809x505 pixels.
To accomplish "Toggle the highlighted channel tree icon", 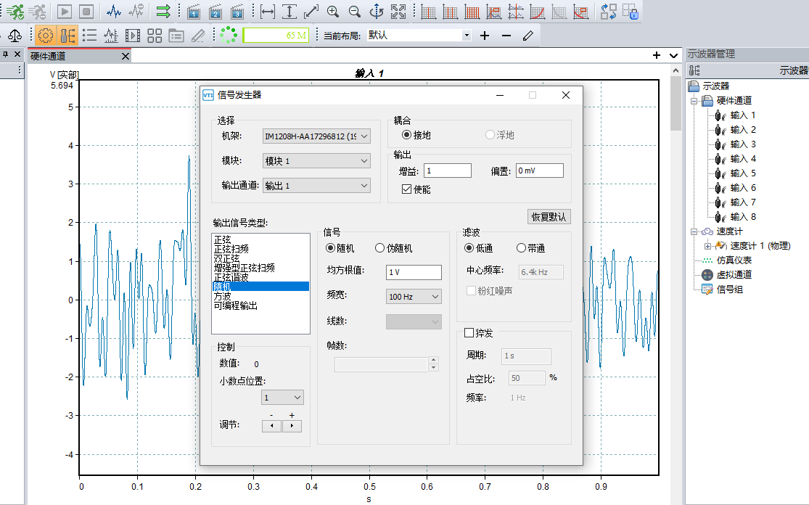I will click(67, 36).
